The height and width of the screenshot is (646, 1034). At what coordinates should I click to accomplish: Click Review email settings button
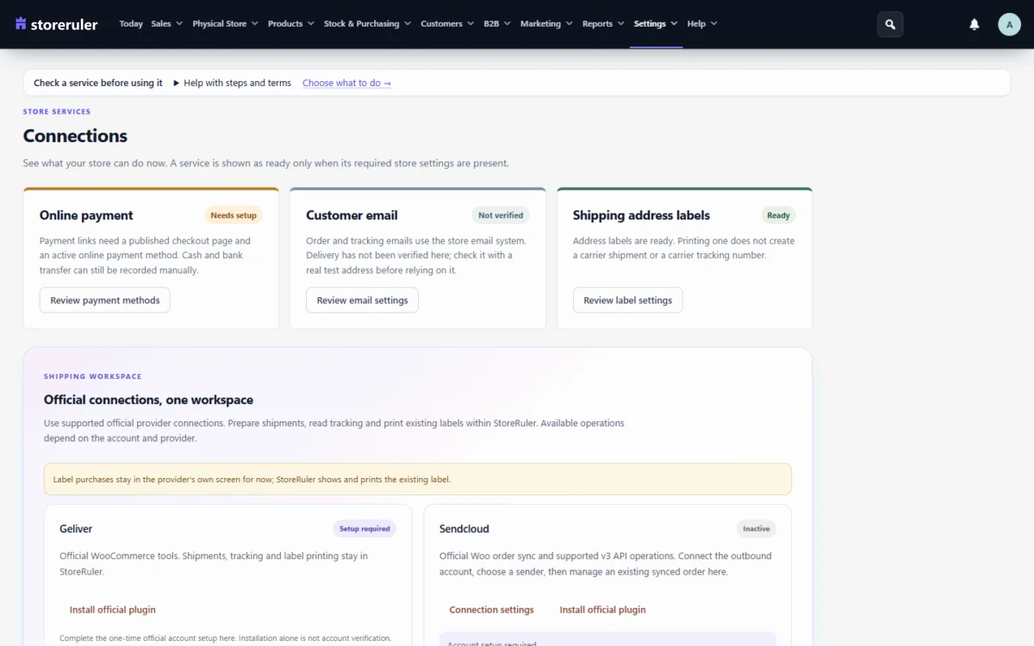pyautogui.click(x=363, y=301)
